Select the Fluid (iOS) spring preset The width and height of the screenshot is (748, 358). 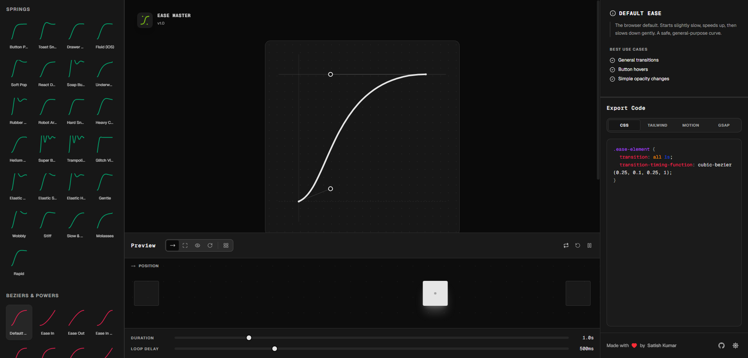tap(104, 36)
